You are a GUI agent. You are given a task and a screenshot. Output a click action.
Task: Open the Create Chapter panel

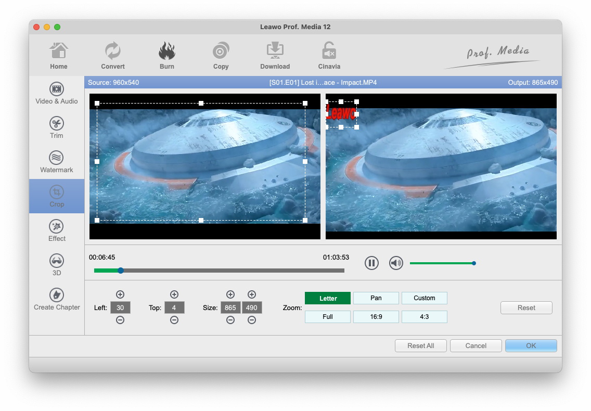tap(56, 296)
